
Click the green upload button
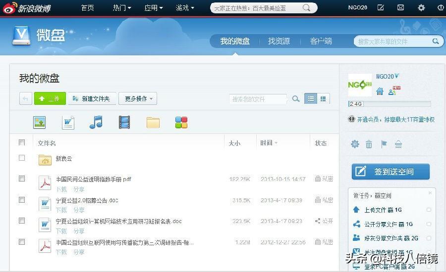[50, 98]
